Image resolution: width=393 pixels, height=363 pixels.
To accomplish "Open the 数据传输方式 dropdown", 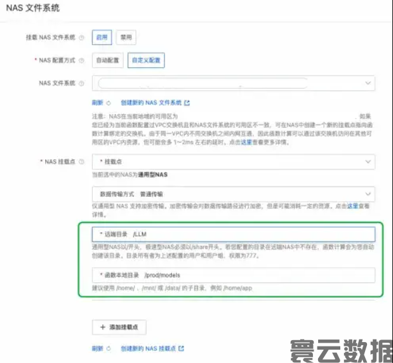I will click(x=234, y=194).
